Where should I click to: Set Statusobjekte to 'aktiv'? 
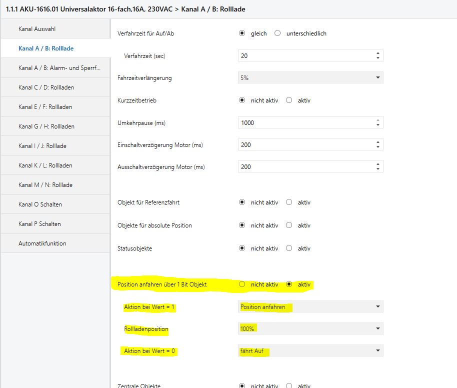click(289, 248)
